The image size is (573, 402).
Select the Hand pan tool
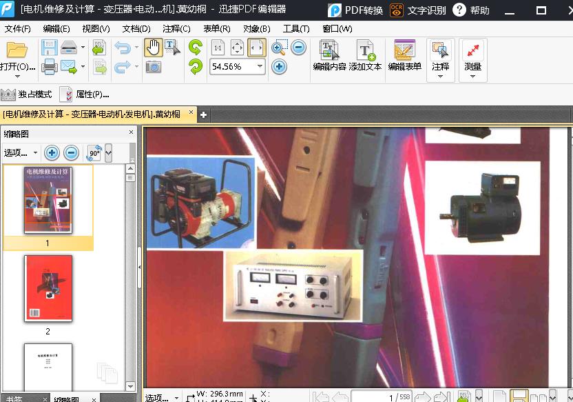pyautogui.click(x=152, y=48)
